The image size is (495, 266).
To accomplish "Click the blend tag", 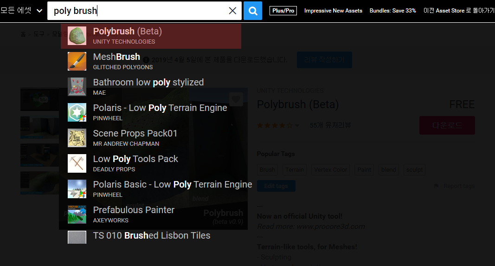I will coord(389,170).
